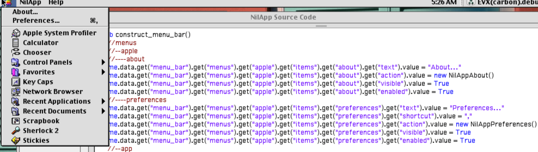Viewport: 538px width, 152px height.
Task: Click the new NilAppPreferences() expression
Action: click(x=496, y=124)
